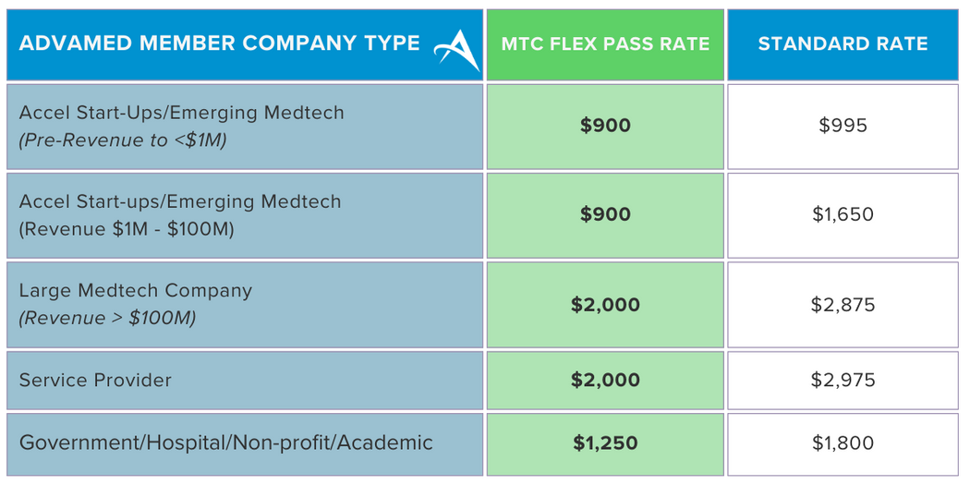Select the Standard Rate column header
The width and height of the screenshot is (970, 485).
pos(843,44)
